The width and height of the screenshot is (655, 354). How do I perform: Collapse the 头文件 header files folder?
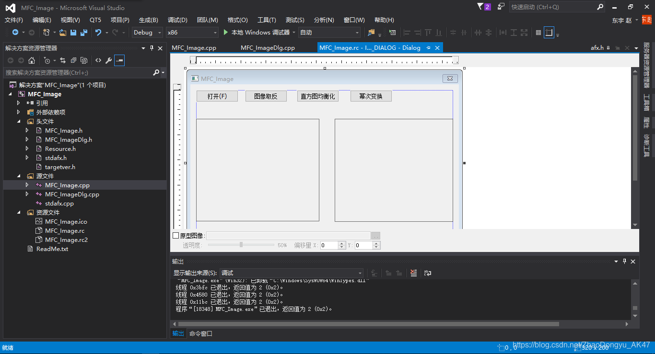(x=19, y=121)
